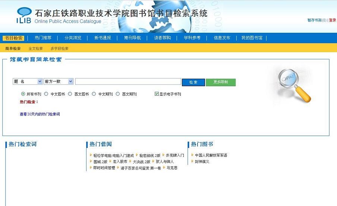
Task: Click the 登录 login link
Action: click(332, 20)
